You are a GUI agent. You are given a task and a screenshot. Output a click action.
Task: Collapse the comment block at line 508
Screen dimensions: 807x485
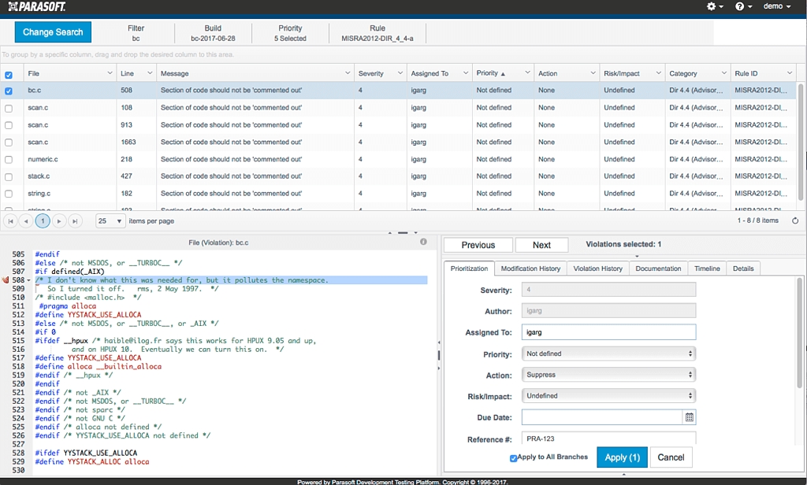[x=29, y=280]
